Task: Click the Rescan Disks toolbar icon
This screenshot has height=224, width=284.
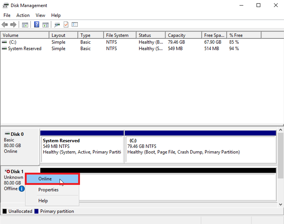Action: pos(57,25)
